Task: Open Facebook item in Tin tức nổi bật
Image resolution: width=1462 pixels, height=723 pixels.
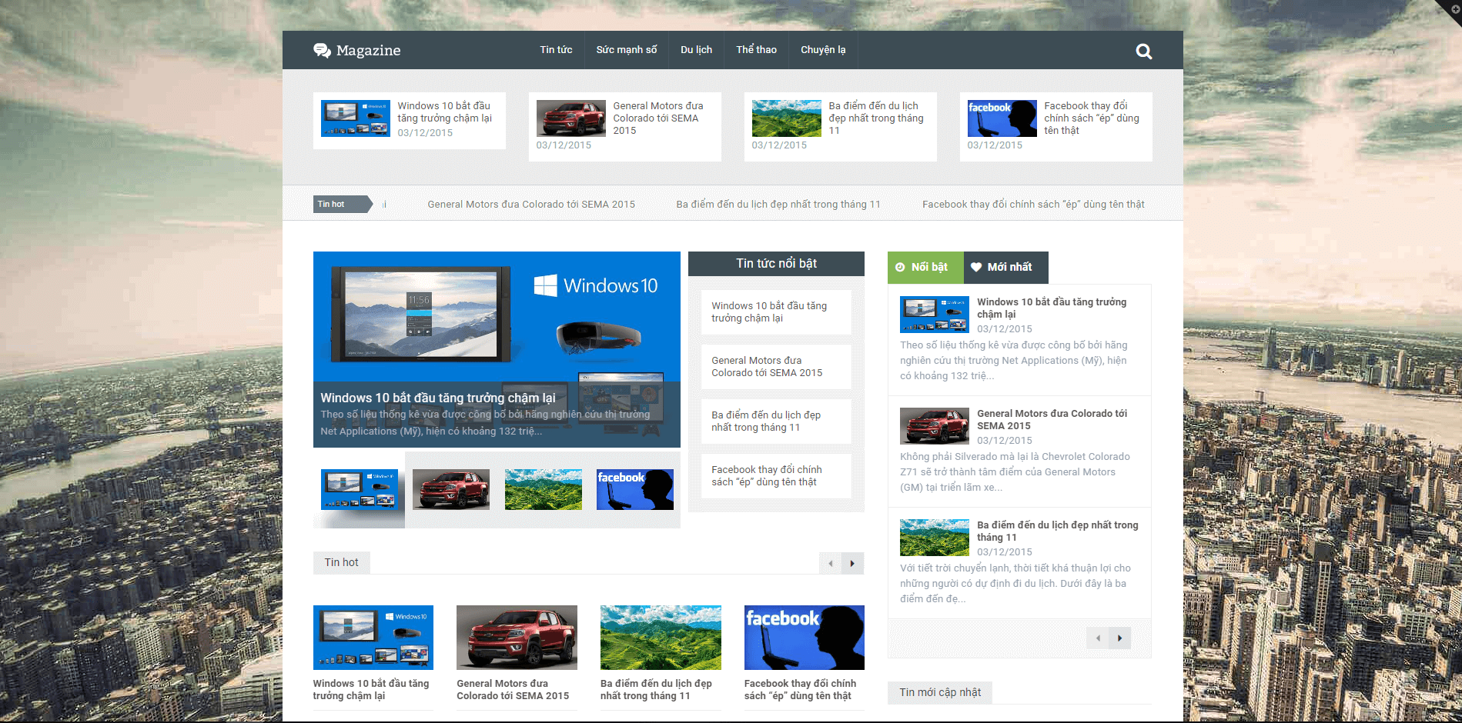Action: point(767,476)
